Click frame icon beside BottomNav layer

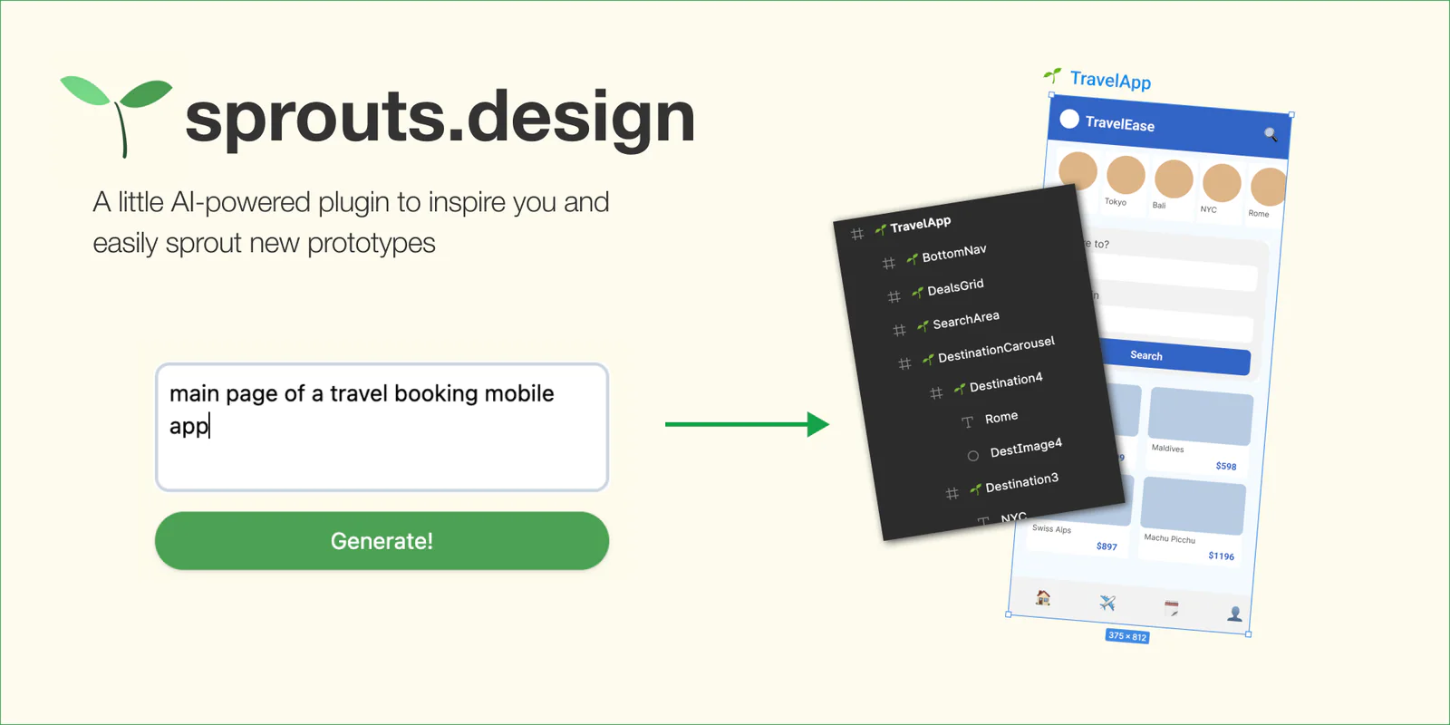pos(889,263)
